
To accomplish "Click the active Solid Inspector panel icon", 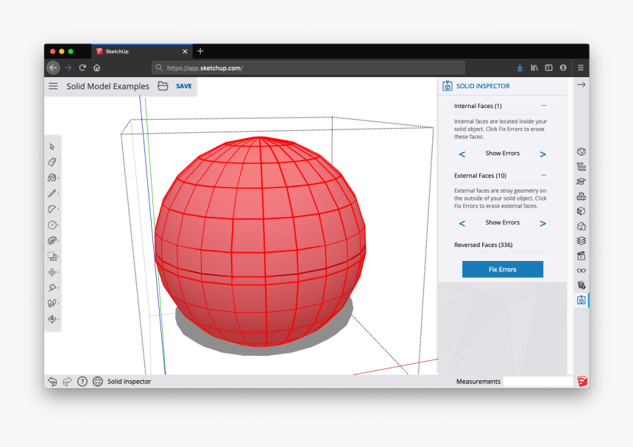I will 581,299.
